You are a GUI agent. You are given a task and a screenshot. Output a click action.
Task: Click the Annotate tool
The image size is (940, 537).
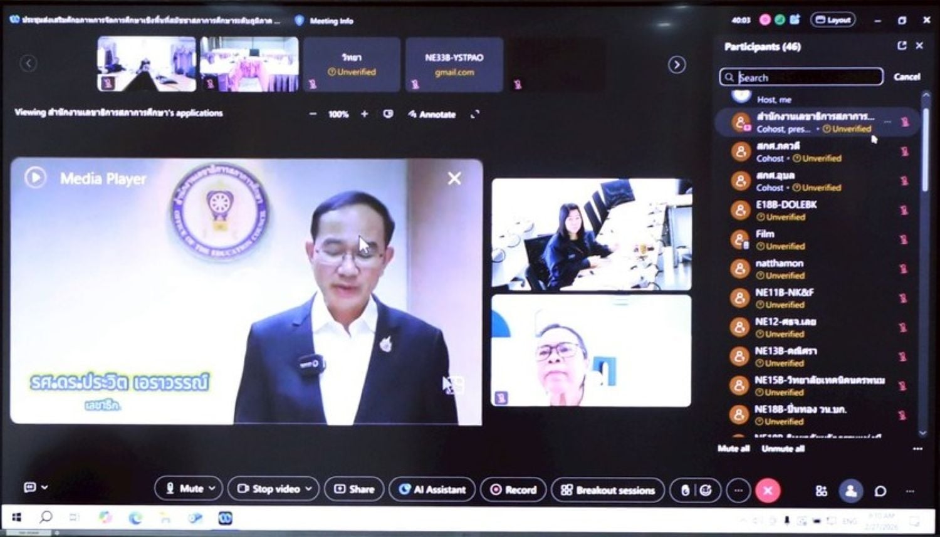coord(432,114)
